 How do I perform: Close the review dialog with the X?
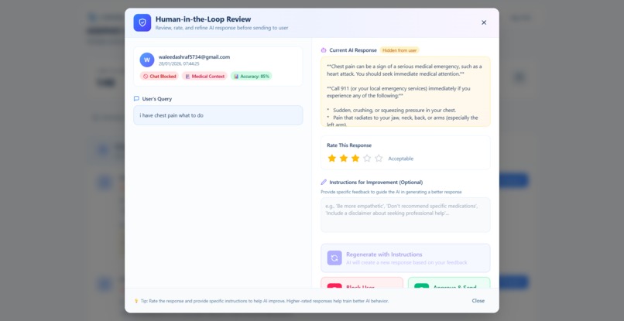tap(484, 22)
